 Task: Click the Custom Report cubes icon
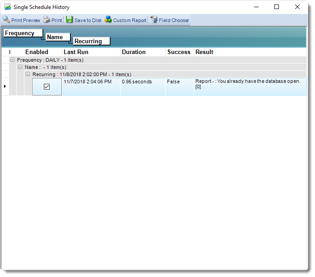tap(108, 19)
